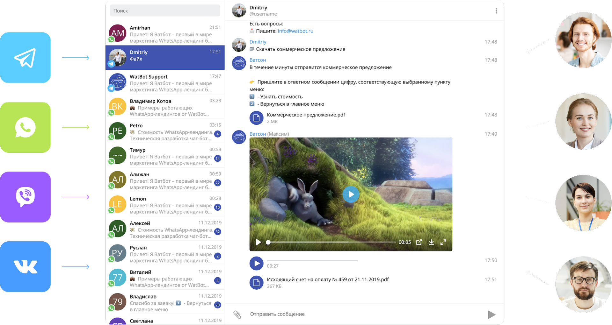Image resolution: width=612 pixels, height=325 pixels.
Task: Send message with the arrow icon
Action: [492, 314]
